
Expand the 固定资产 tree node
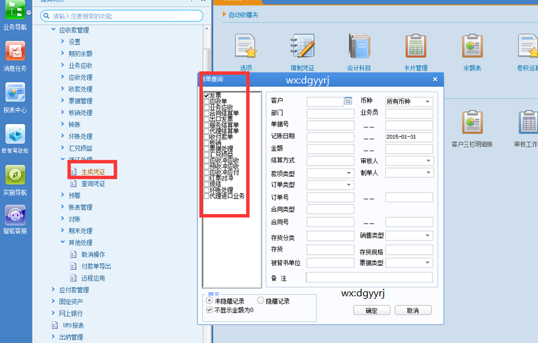click(x=53, y=301)
